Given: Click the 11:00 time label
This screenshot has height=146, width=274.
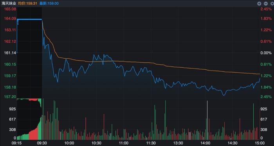Looking at the screenshot, I should pos(124,143).
